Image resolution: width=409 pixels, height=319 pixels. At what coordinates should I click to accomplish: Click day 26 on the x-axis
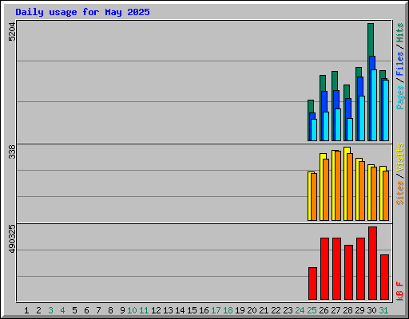(324, 310)
